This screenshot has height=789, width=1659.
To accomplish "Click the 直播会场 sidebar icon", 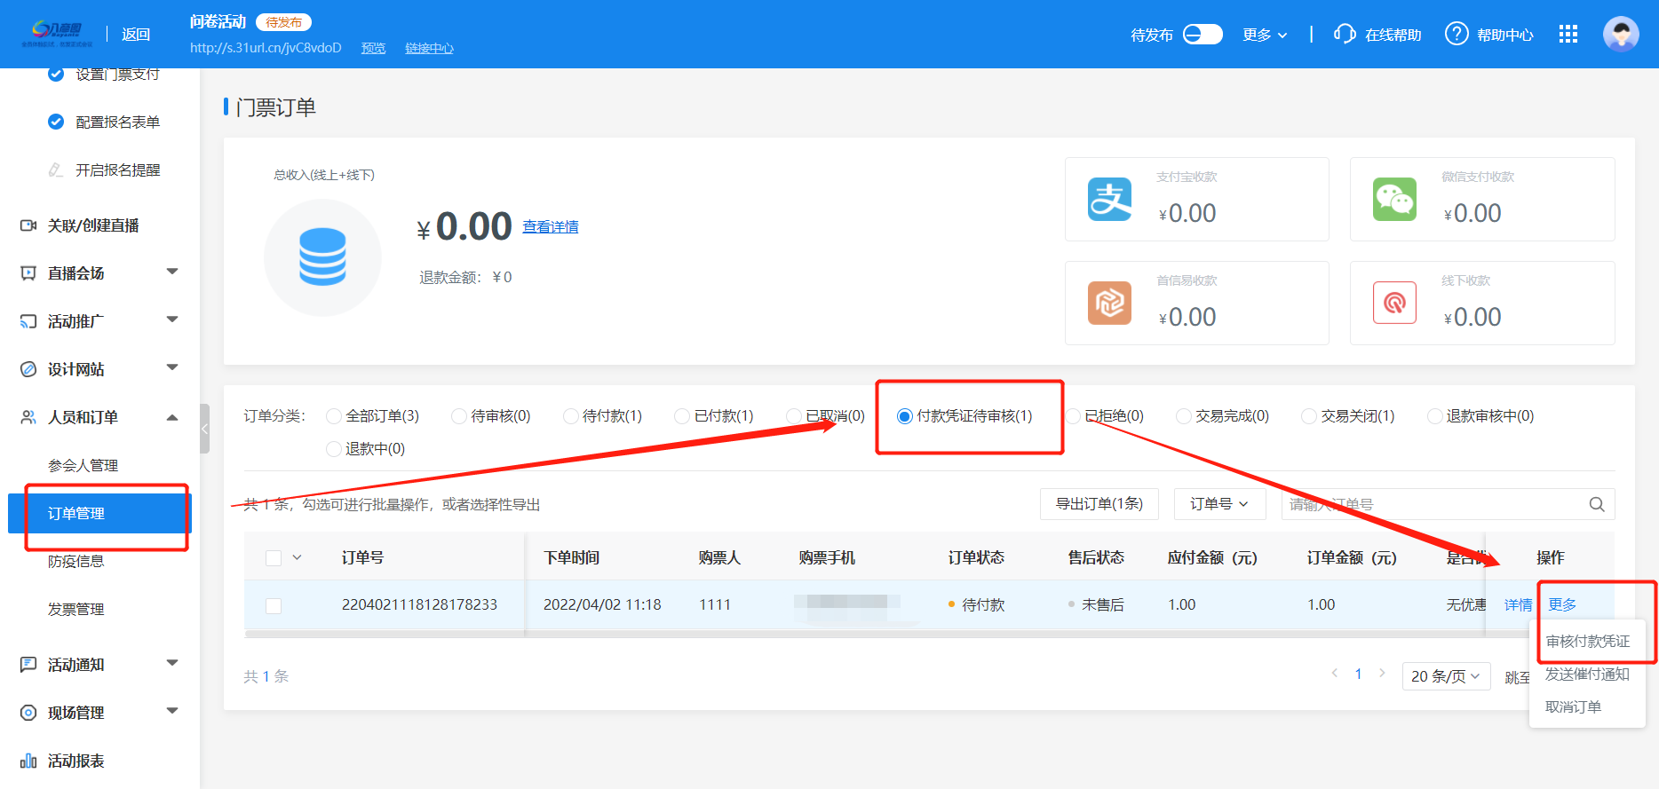I will click(28, 273).
